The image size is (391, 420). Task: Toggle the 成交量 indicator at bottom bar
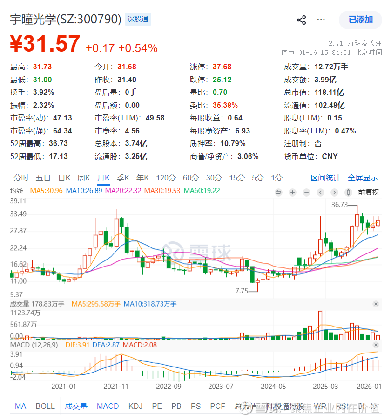point(76,406)
